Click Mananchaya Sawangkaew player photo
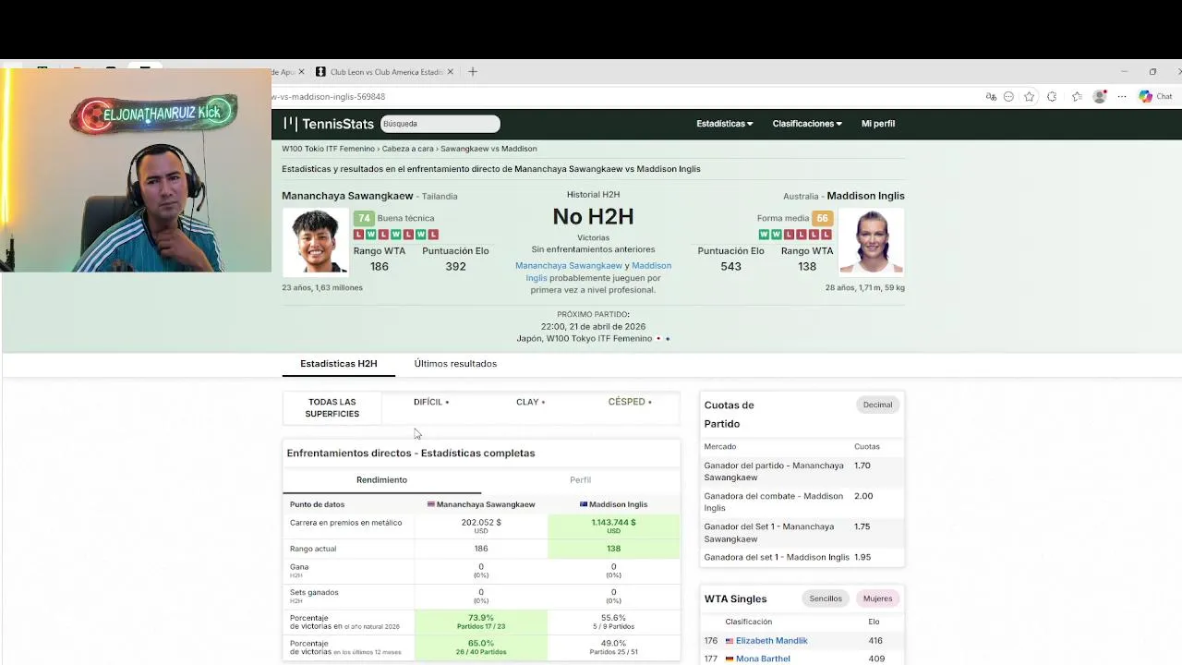The width and height of the screenshot is (1182, 665). [x=315, y=241]
